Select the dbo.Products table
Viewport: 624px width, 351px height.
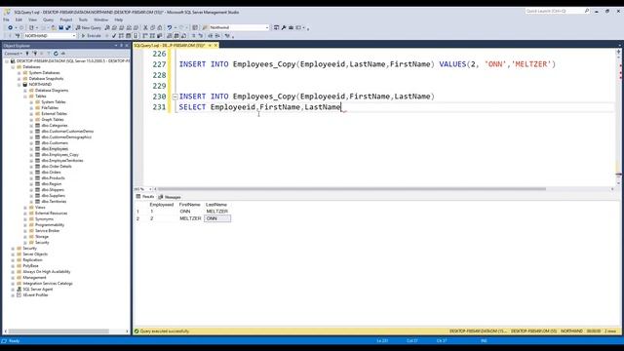coord(53,177)
